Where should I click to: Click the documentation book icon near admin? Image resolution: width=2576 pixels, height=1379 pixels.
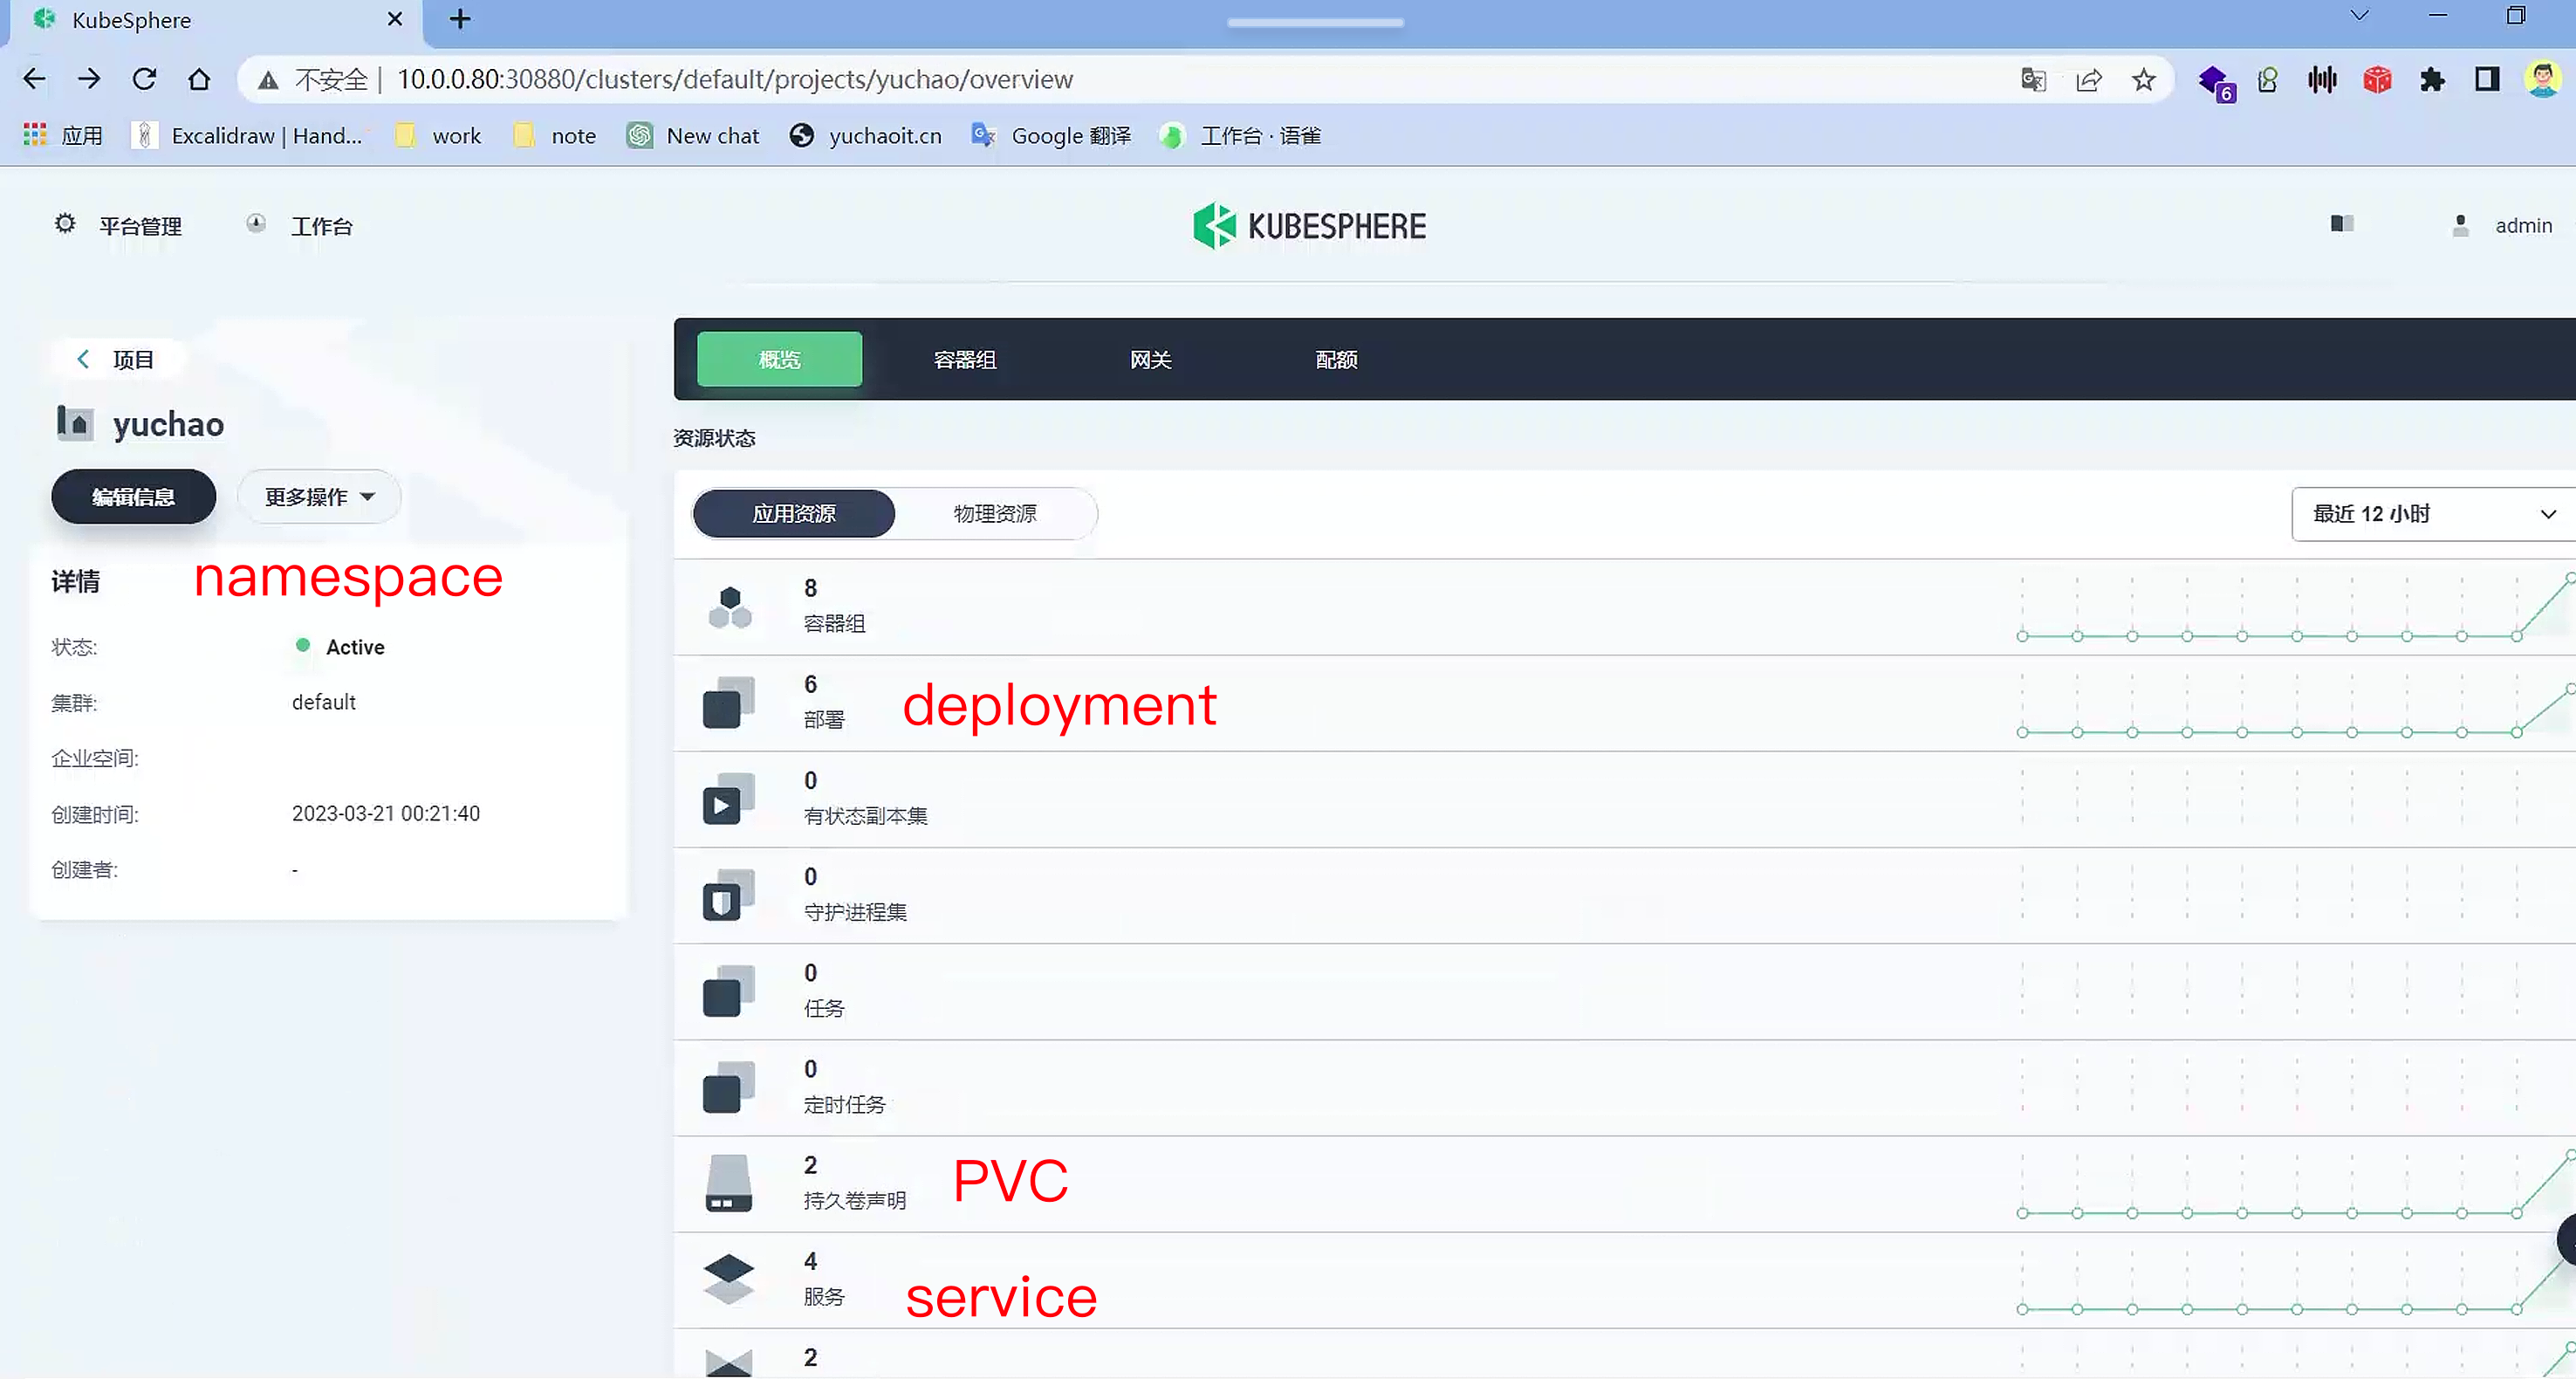click(2341, 224)
